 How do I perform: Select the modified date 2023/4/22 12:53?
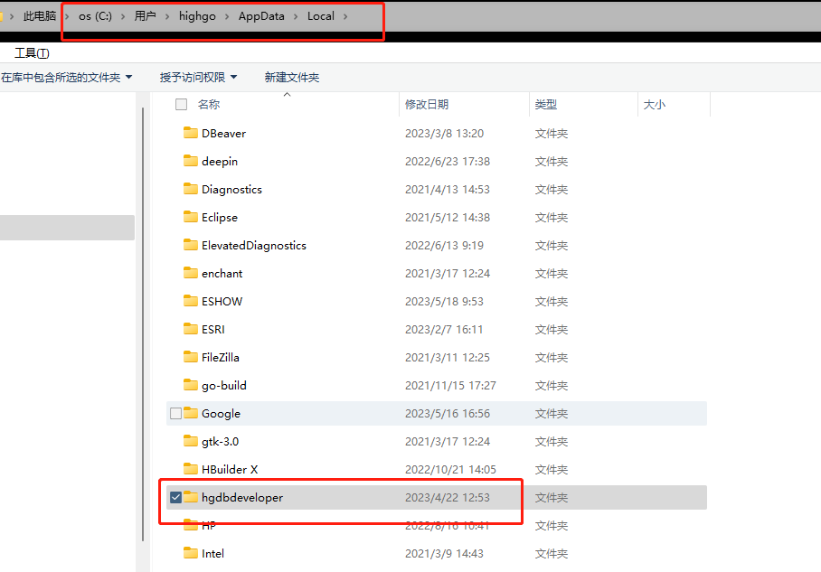(x=448, y=497)
